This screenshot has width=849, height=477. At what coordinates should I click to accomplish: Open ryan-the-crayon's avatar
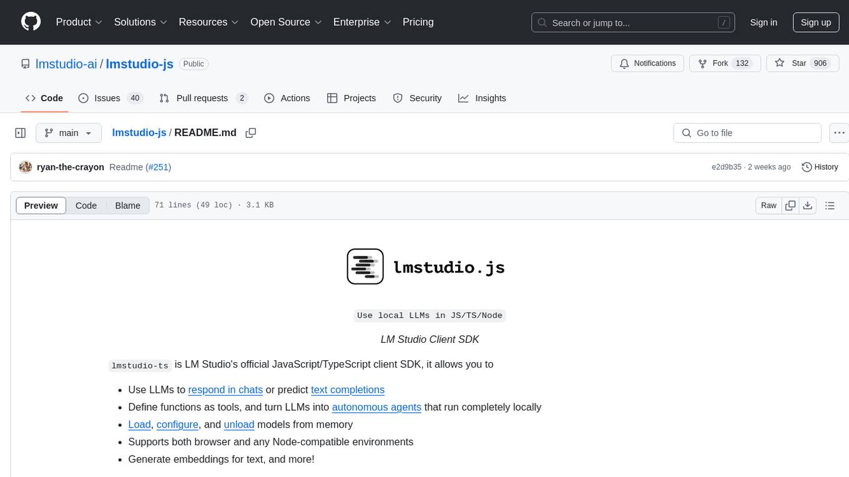click(x=26, y=167)
